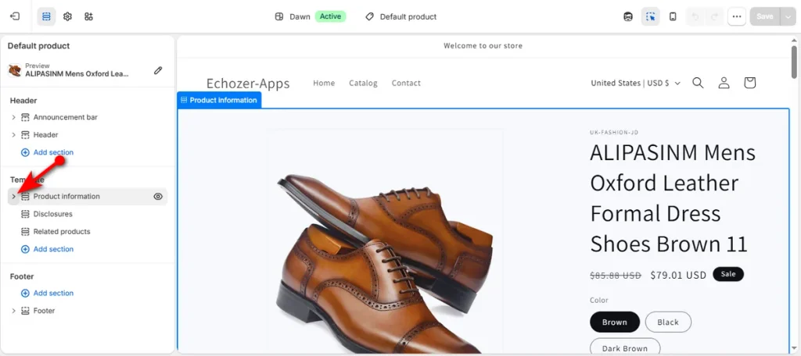Viewport: 801px width, 356px height.
Task: Select the Disclosures section
Action: pos(53,214)
